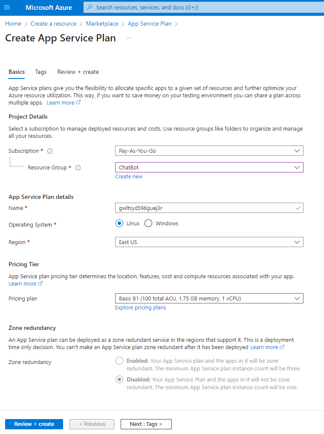Click the Next : Tags button

[x=146, y=424]
